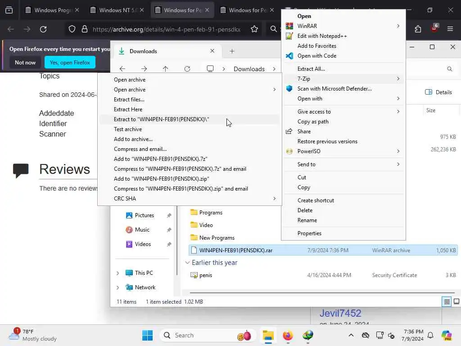Screen dimensions: 461x346
Task: Click the WinRAR icon in the context menu
Action: pos(289,26)
